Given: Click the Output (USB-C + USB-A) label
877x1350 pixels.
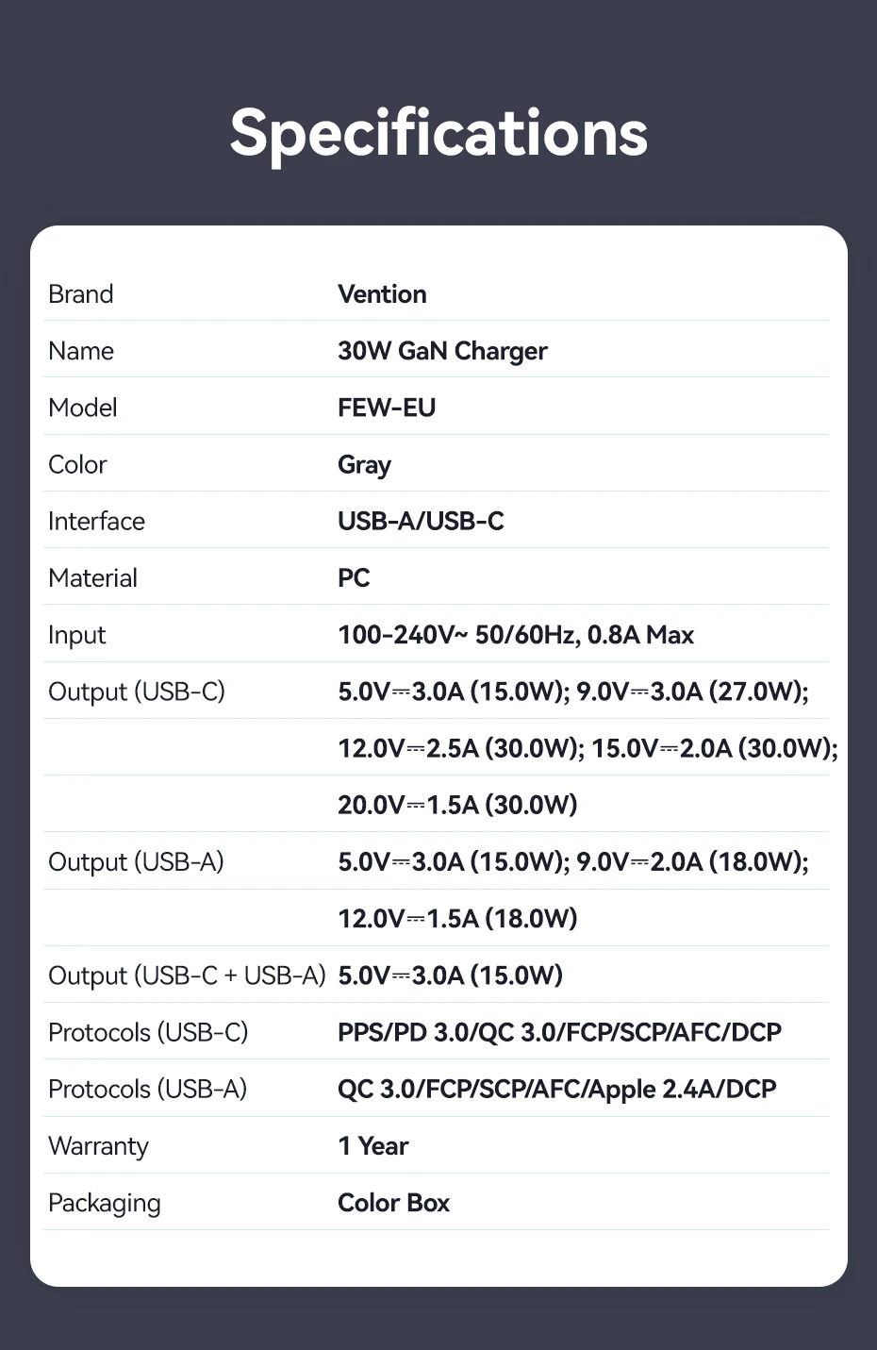Looking at the screenshot, I should (187, 975).
